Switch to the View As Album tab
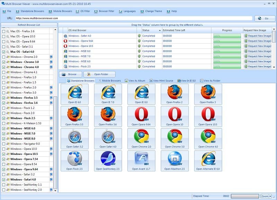 tap(135, 81)
